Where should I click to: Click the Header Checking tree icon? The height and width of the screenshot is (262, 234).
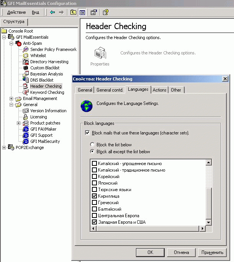pyautogui.click(x=26, y=86)
